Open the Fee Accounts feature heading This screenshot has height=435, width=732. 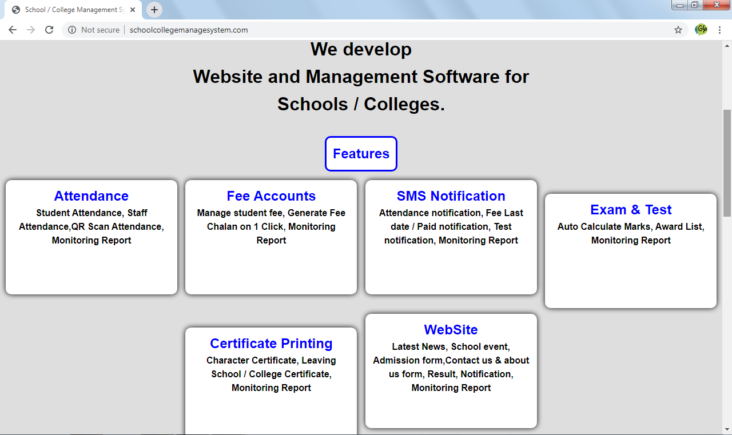pos(271,196)
